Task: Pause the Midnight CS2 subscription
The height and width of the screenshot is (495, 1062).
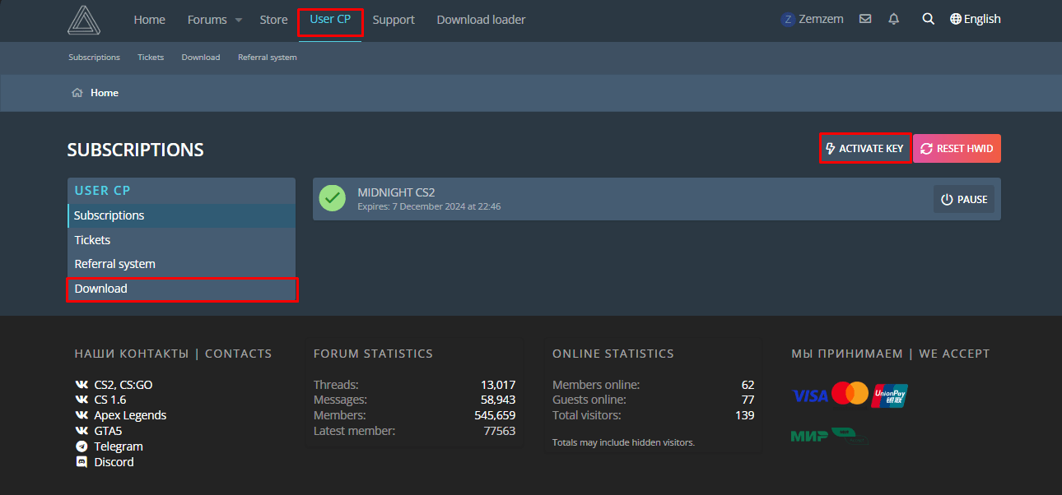Action: click(963, 199)
